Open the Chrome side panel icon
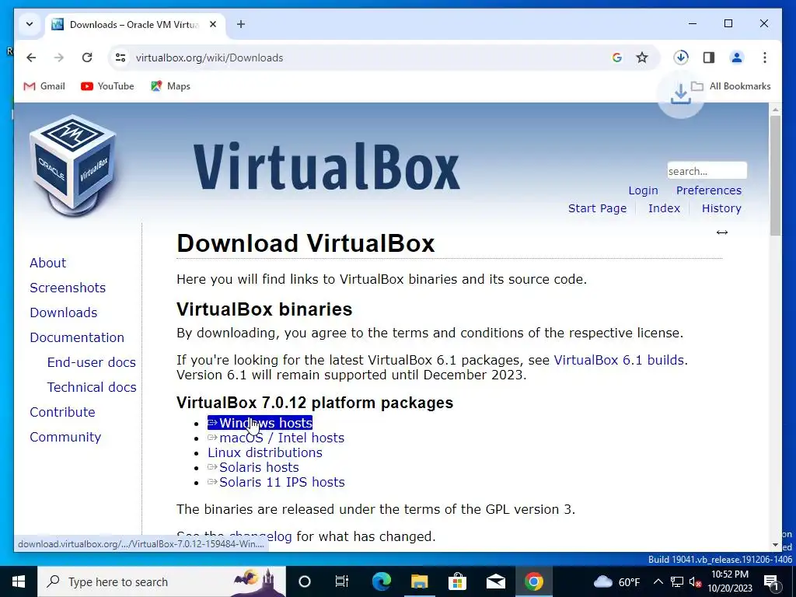796x597 pixels. click(709, 58)
